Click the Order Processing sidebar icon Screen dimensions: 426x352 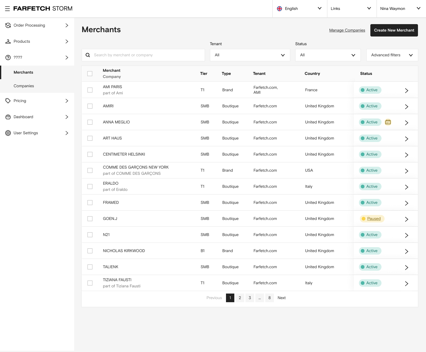(8, 25)
